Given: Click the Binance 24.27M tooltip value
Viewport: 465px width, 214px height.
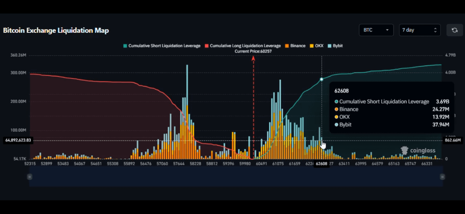Looking at the screenshot, I should [x=441, y=109].
